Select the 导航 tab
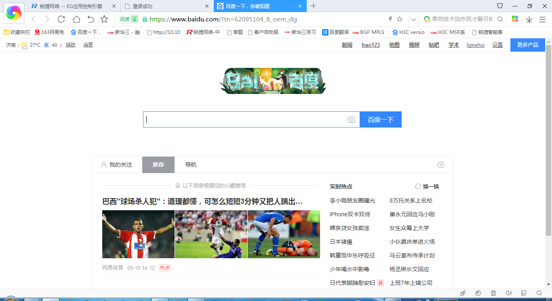The image size is (552, 301). (x=191, y=165)
